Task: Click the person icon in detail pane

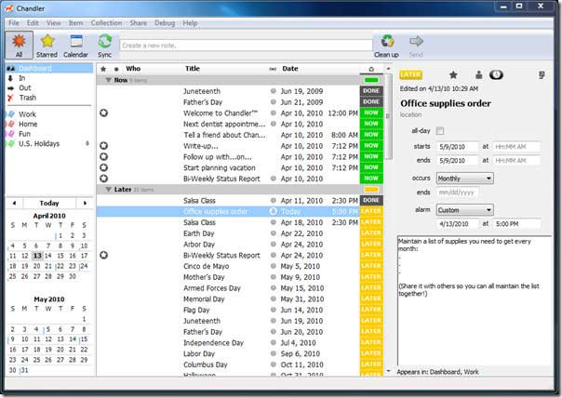Action: pos(478,74)
